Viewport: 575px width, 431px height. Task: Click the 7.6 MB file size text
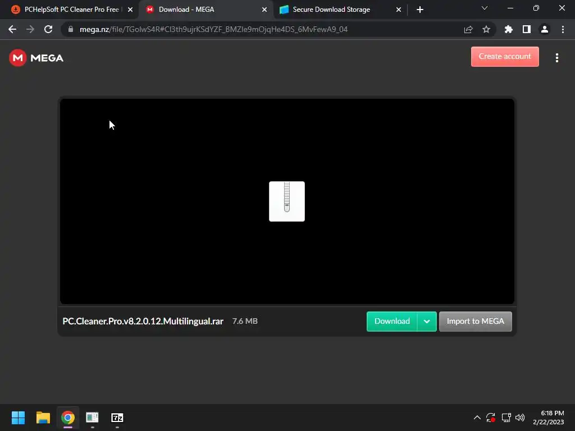tap(245, 321)
